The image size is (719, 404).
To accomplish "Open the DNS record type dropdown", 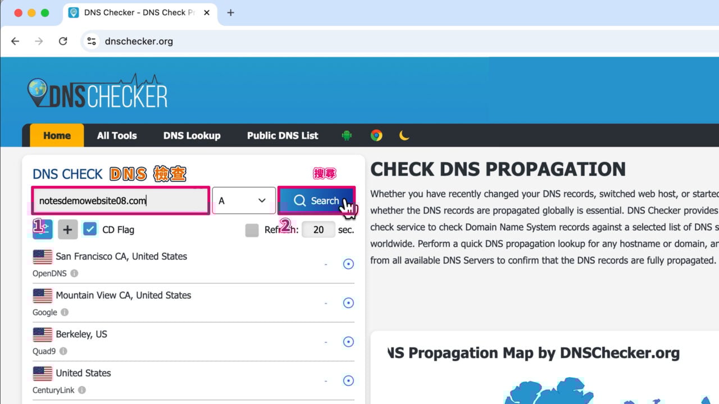I will coord(244,200).
